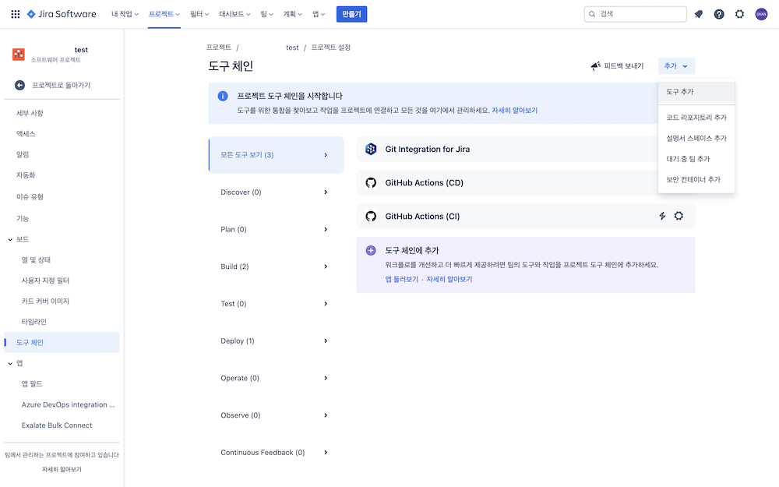Viewport: 779px width, 487px height.
Task: Open the 팀 dropdown menu
Action: point(266,14)
